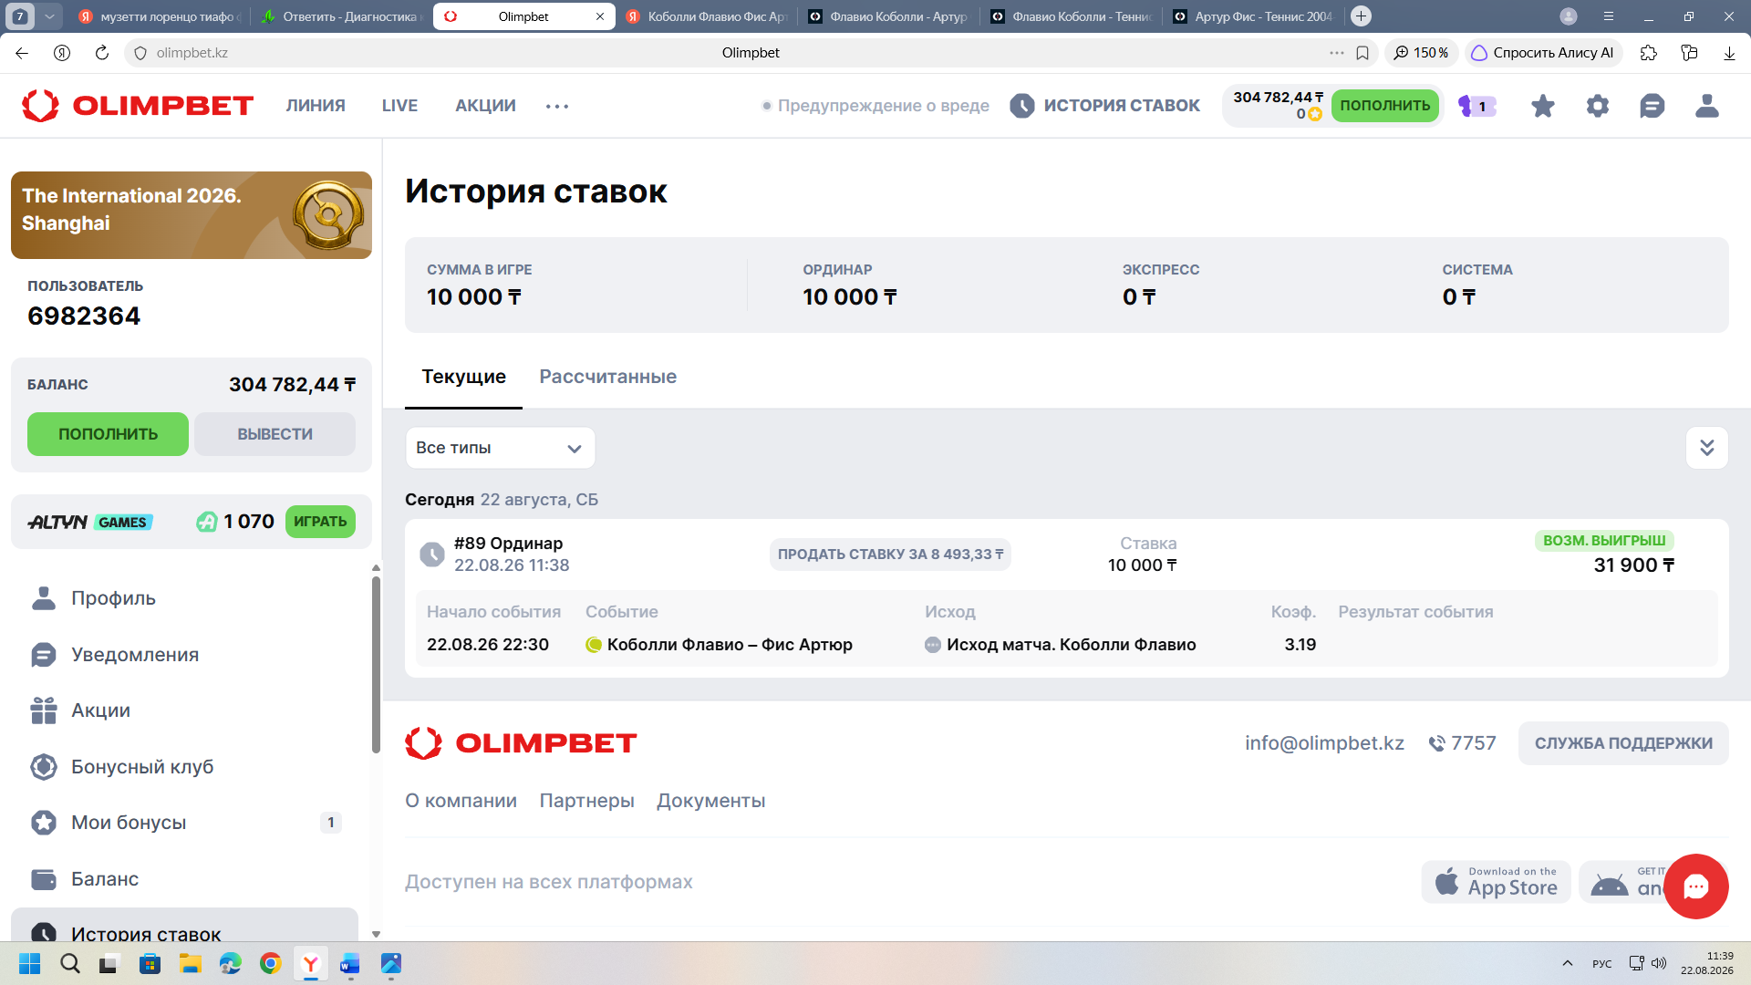
Task: Select the Текущие tab
Action: (x=463, y=377)
